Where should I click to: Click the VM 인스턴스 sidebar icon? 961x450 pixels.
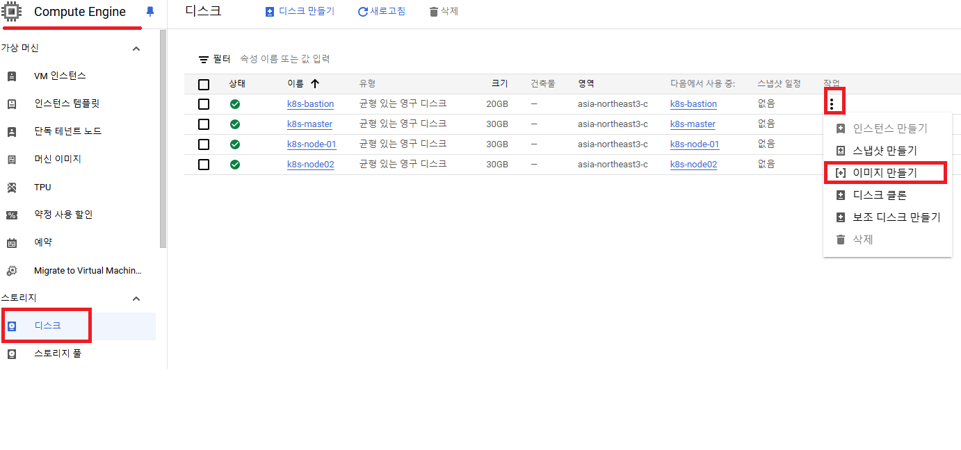(x=11, y=76)
